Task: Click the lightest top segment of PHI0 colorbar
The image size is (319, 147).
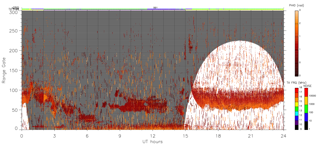Action: 297,17
